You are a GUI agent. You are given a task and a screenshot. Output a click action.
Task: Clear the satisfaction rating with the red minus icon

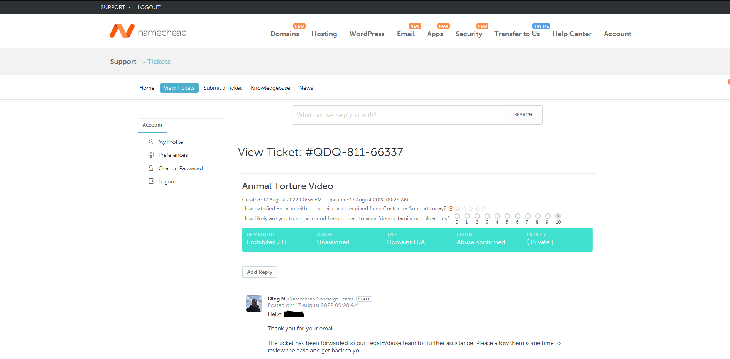pos(451,209)
